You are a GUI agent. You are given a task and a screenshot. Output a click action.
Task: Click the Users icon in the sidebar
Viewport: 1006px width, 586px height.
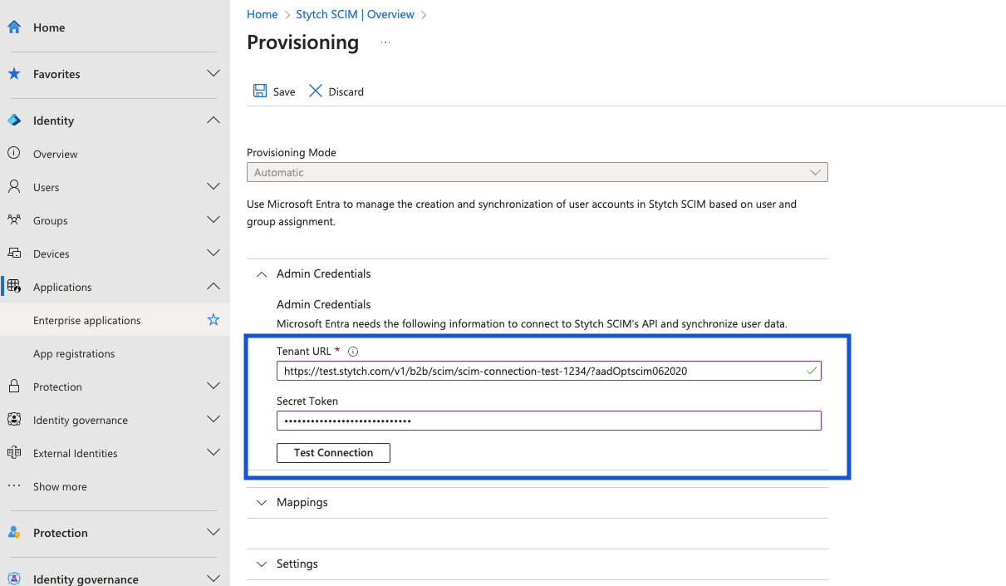tap(13, 186)
